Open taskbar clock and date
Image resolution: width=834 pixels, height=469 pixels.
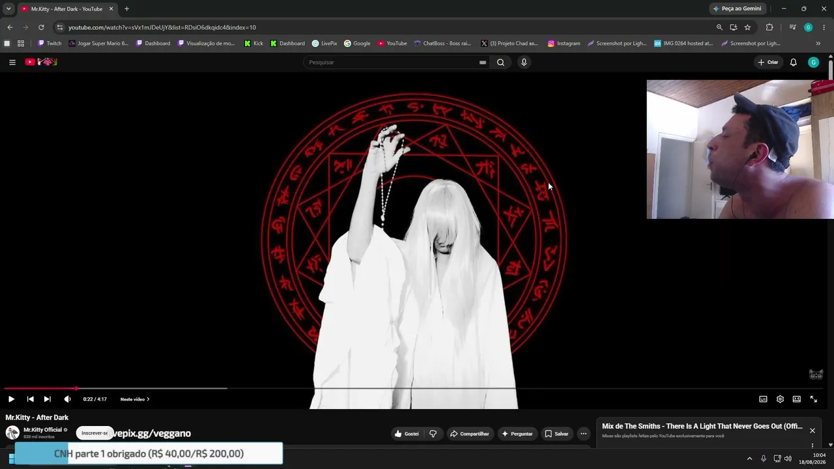pyautogui.click(x=814, y=459)
